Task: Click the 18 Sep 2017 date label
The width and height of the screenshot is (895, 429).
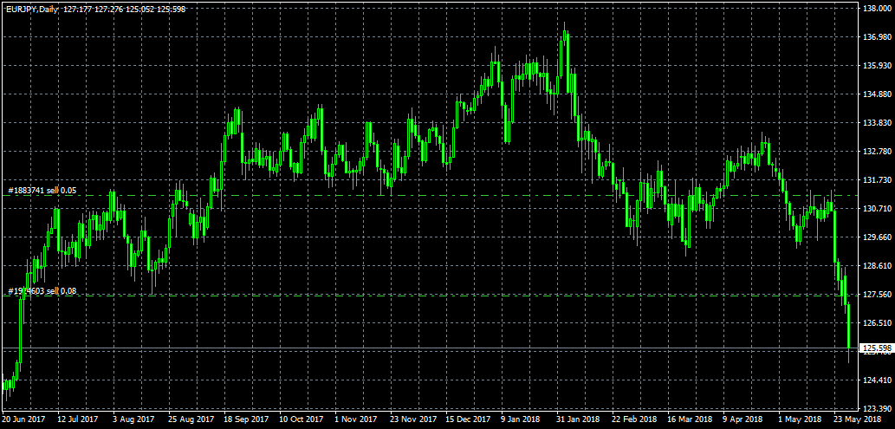Action: 244,419
